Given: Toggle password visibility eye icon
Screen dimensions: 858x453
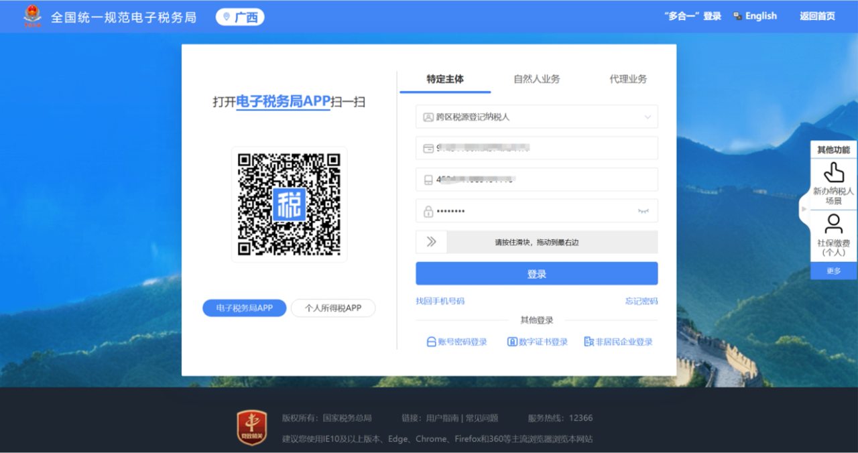Looking at the screenshot, I should [643, 211].
